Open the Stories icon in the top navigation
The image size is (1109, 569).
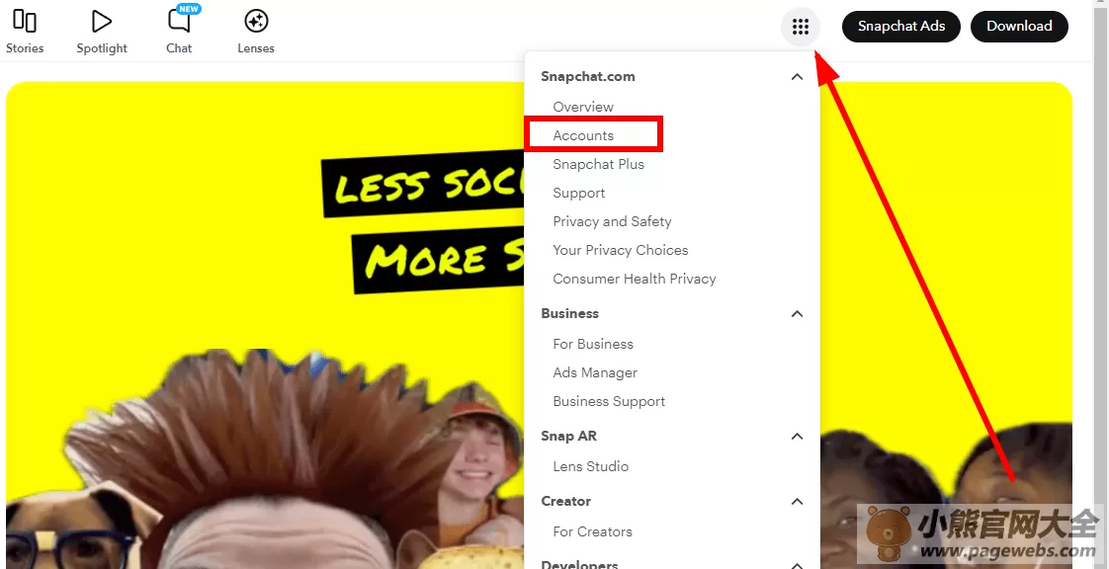[x=25, y=21]
